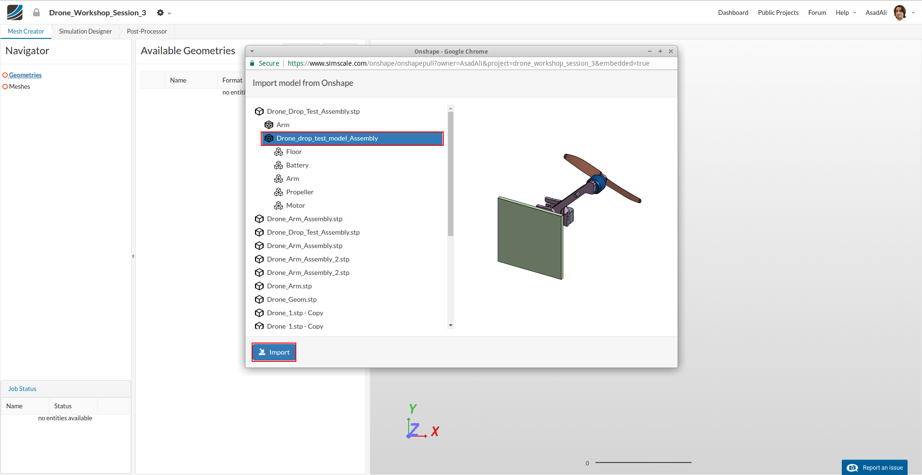Click the AsadAli username
This screenshot has height=475, width=922.
click(876, 13)
